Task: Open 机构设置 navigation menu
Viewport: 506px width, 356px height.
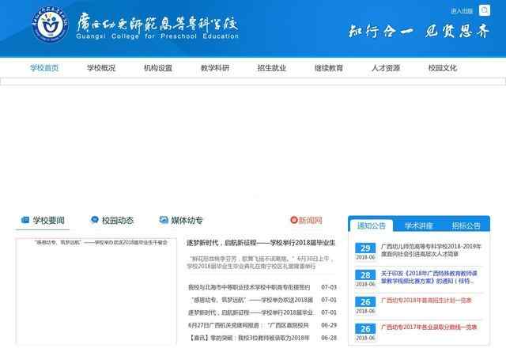Action: [158, 68]
